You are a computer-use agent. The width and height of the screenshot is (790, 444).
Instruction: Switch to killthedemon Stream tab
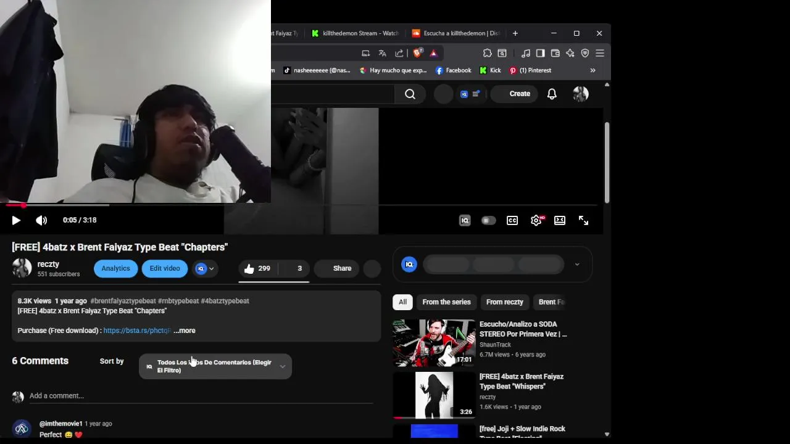tap(355, 33)
